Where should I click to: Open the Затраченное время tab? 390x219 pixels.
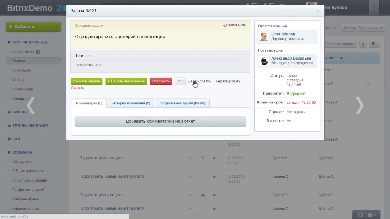coord(183,103)
